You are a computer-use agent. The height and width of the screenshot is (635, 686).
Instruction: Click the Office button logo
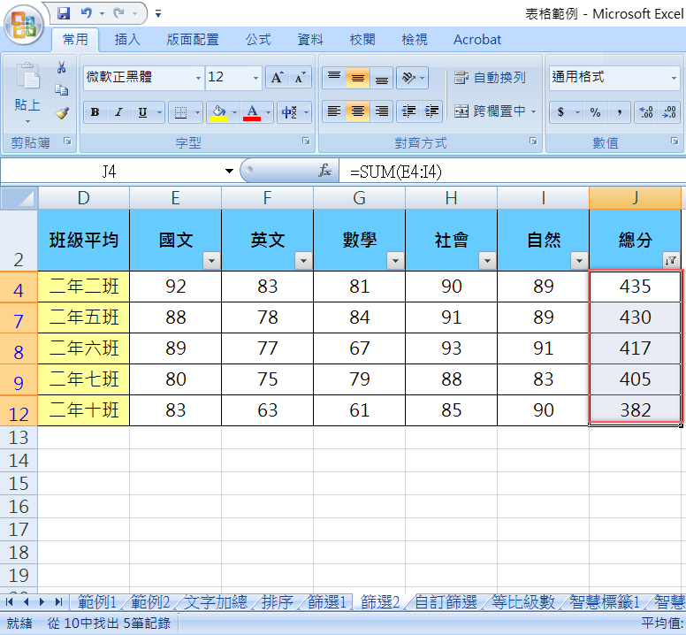tap(25, 25)
